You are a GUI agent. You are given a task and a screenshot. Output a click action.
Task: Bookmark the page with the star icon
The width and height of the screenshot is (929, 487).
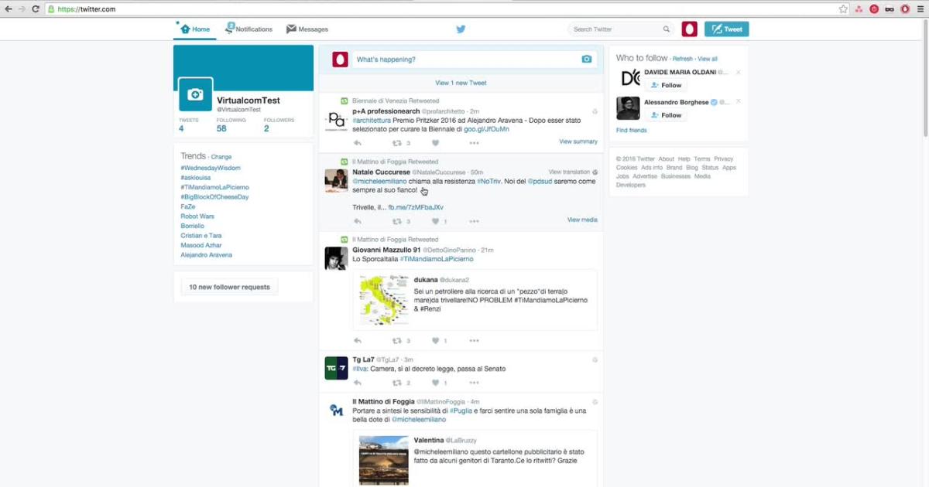[x=843, y=9]
